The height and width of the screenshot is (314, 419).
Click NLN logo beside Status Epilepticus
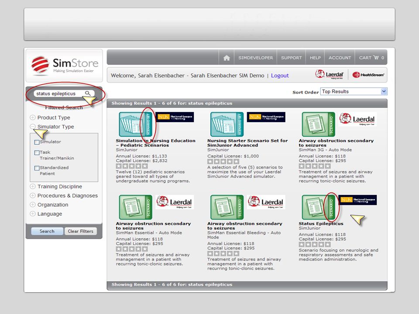[357, 200]
